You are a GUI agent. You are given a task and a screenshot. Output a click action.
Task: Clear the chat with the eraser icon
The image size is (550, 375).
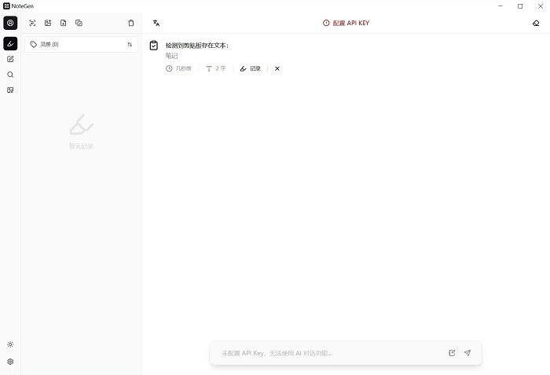click(536, 23)
